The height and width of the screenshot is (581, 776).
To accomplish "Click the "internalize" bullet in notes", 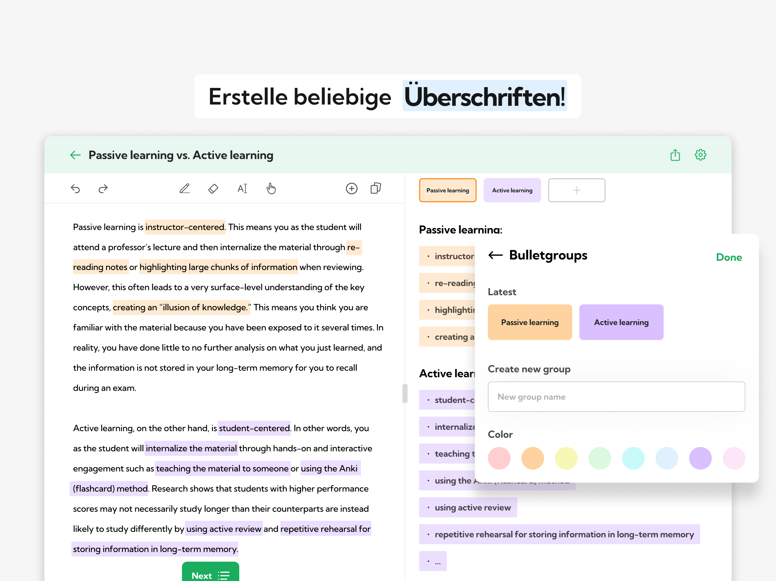I will (x=447, y=427).
